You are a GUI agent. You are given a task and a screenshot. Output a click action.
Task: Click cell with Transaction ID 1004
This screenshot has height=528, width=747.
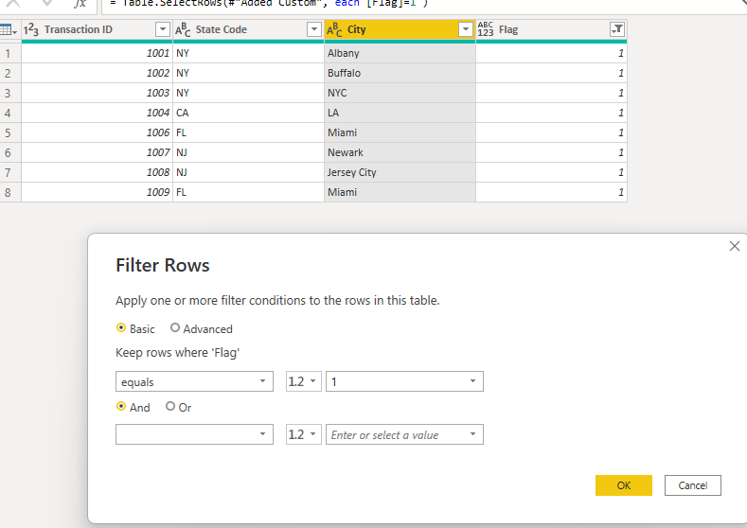97,113
